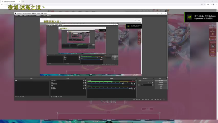Viewport: 218px width, 123px height.
Task: Remove the selected source with minus icon
Action: 54,97
